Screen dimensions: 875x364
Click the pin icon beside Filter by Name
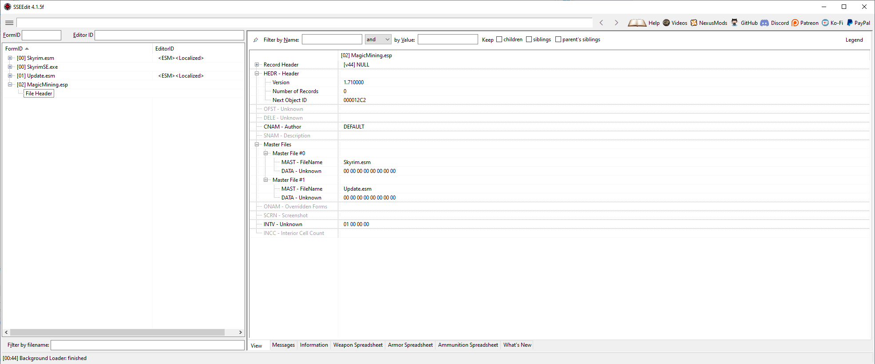pyautogui.click(x=256, y=40)
